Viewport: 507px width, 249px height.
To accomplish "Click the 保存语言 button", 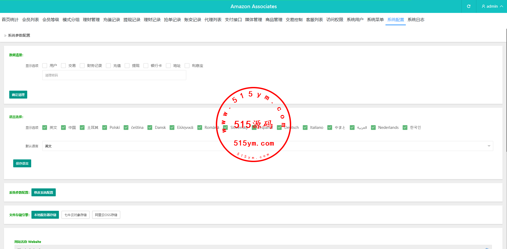I will coord(22,163).
